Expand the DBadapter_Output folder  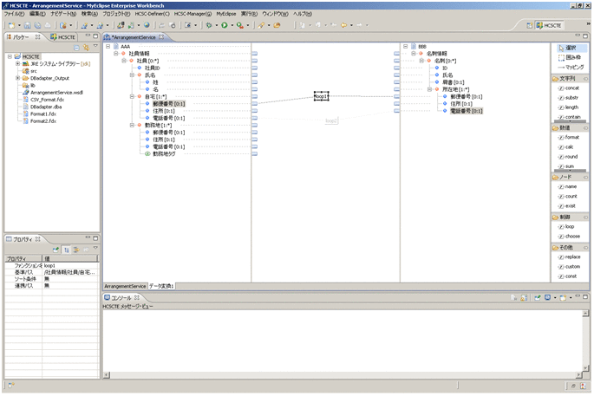click(x=18, y=77)
